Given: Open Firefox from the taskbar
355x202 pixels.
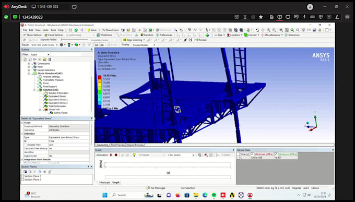Looking at the screenshot, I should [x=177, y=195].
